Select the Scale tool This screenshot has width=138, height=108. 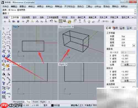pyautogui.click(x=4, y=92)
